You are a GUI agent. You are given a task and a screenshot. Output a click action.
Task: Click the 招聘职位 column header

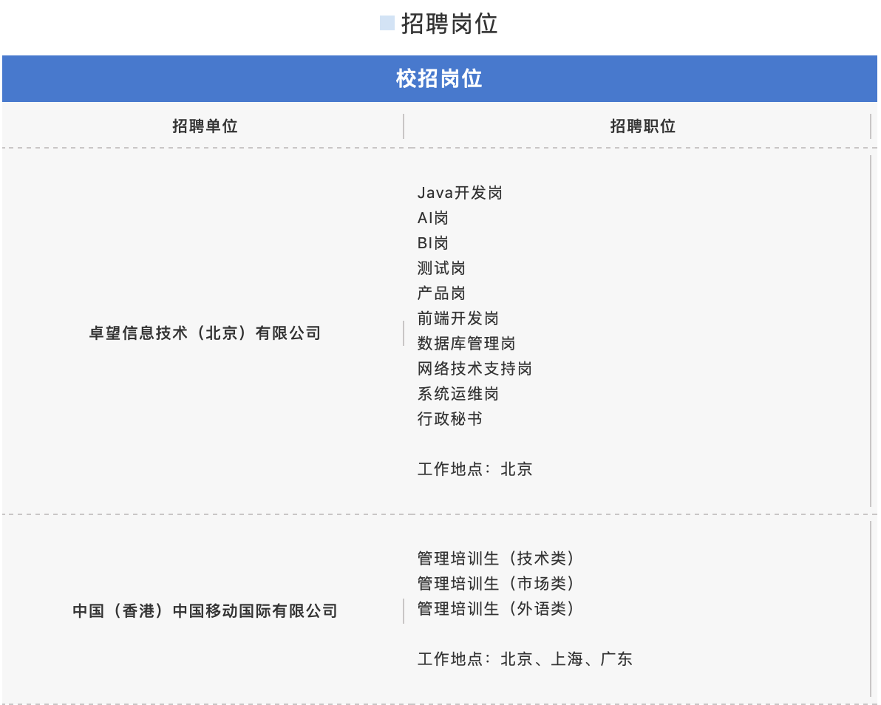[x=643, y=126]
